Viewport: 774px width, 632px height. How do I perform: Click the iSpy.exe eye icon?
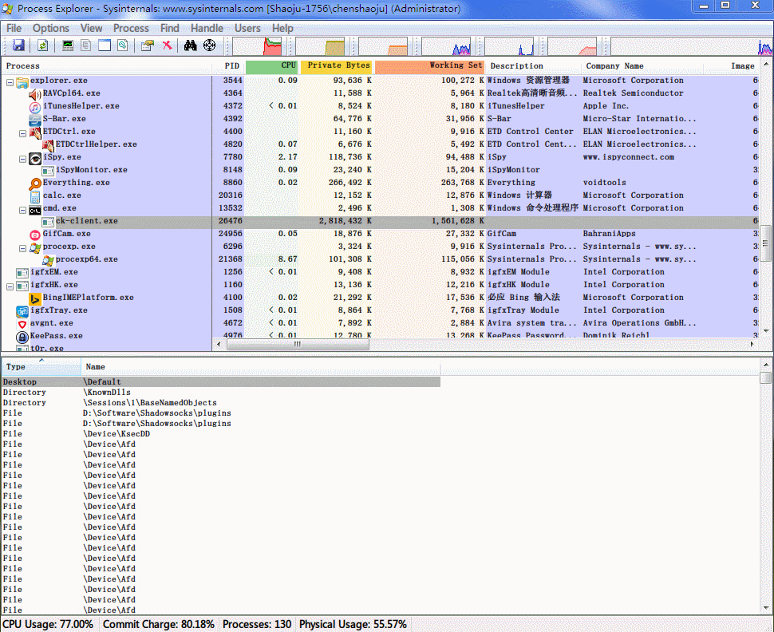35,159
